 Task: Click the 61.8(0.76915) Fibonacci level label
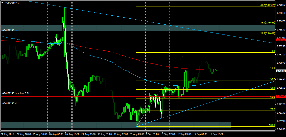(268, 5)
